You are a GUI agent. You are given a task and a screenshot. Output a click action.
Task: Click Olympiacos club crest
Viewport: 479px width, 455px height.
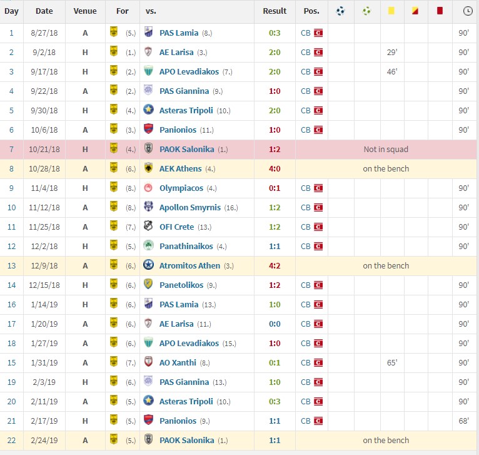tap(148, 187)
